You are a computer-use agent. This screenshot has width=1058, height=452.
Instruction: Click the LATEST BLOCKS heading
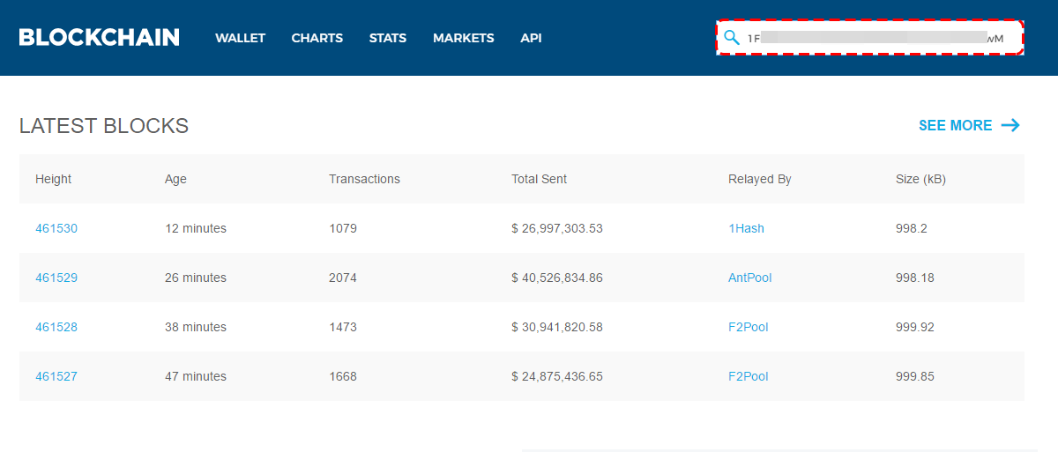click(104, 125)
